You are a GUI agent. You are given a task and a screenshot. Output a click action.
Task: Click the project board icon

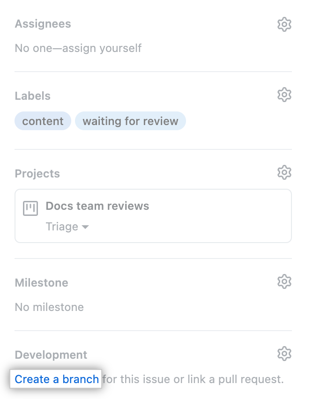tap(30, 208)
